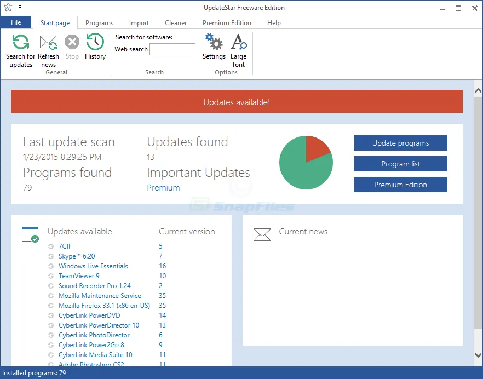The height and width of the screenshot is (379, 483).
Task: Click the update icon next to 7GIF
Action: pyautogui.click(x=51, y=246)
